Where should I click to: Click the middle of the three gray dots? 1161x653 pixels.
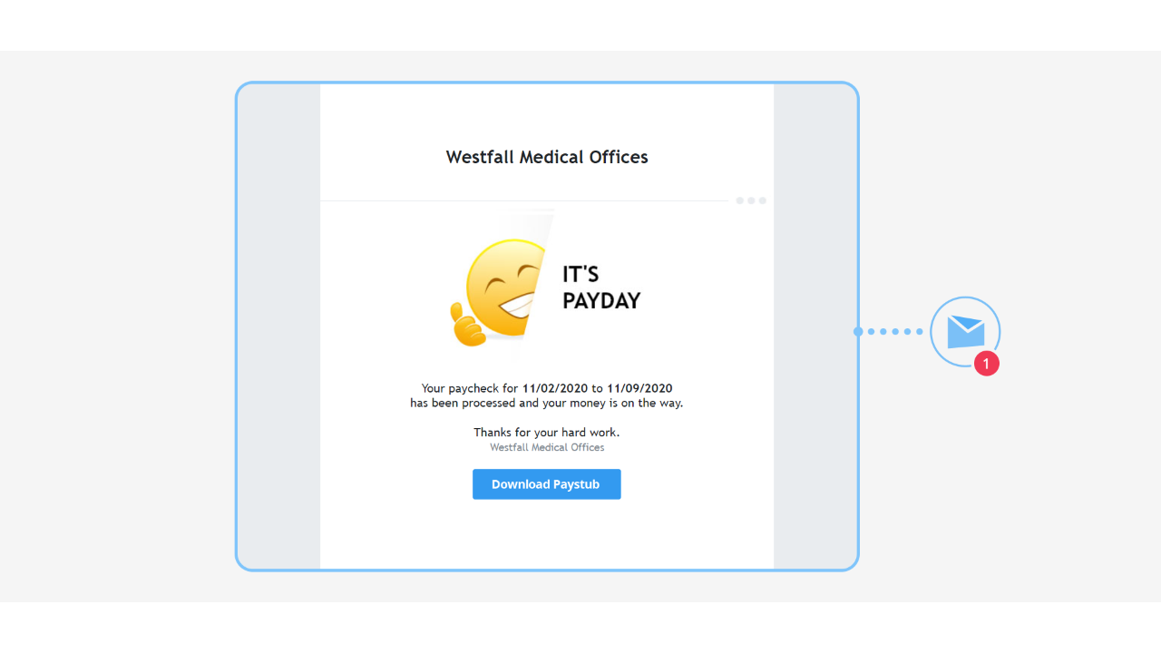(x=751, y=200)
